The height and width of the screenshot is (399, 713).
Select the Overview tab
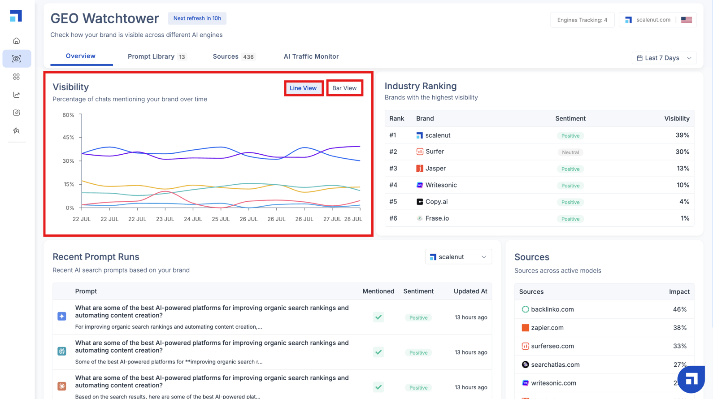[x=81, y=56]
